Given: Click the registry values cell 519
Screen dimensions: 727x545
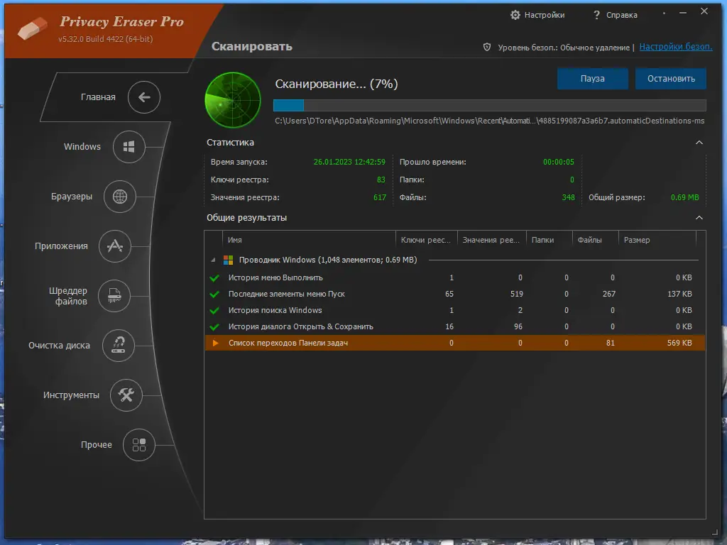Looking at the screenshot, I should tap(517, 294).
